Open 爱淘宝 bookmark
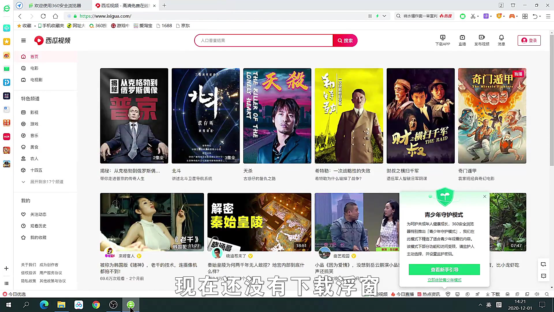The width and height of the screenshot is (554, 312). click(143, 26)
